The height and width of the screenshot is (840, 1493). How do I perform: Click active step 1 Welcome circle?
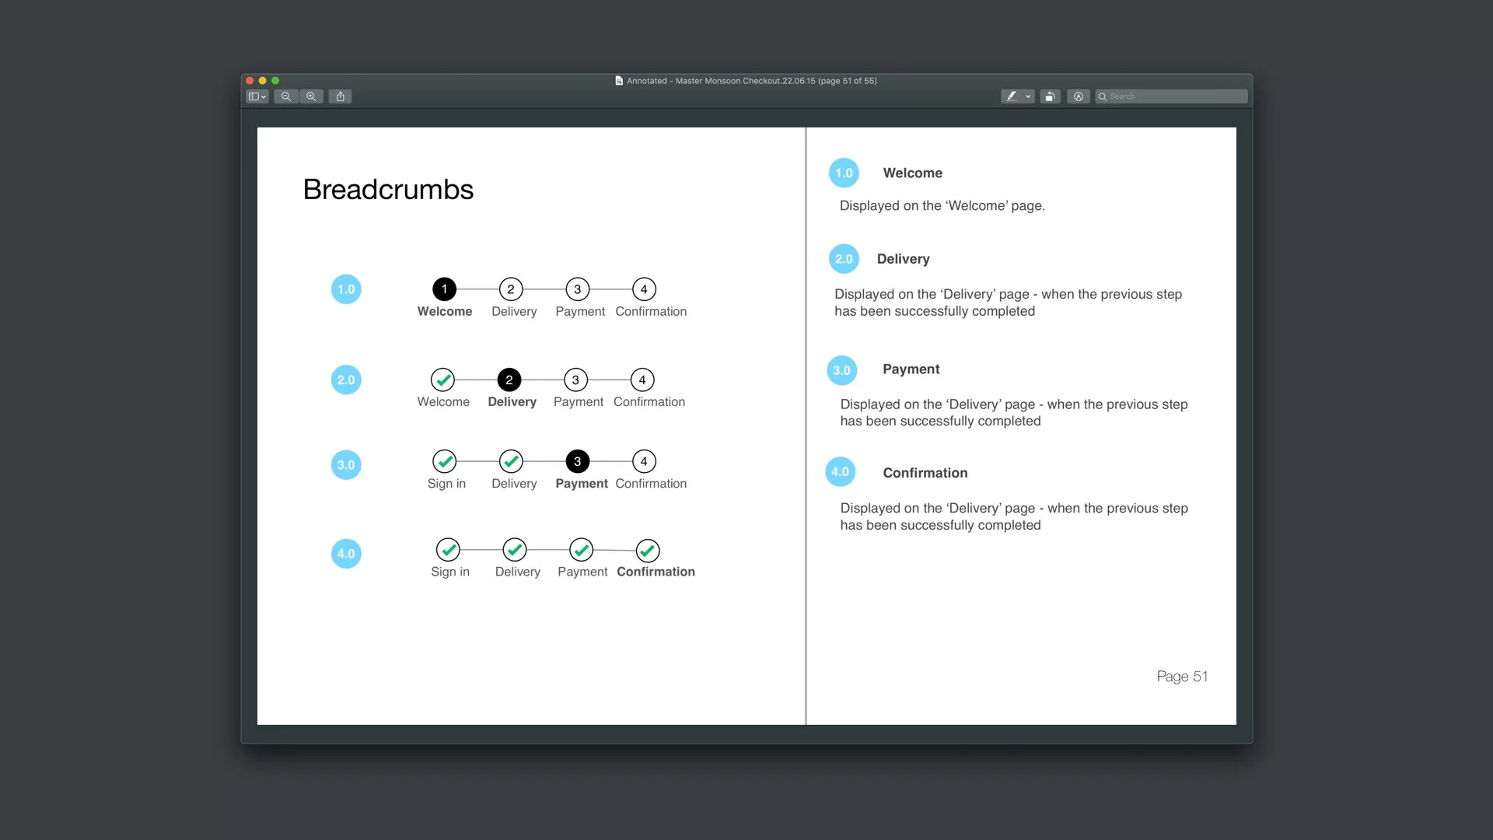tap(444, 289)
